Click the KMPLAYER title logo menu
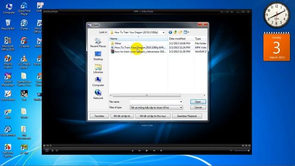The height and width of the screenshot is (166, 295). coord(50,12)
